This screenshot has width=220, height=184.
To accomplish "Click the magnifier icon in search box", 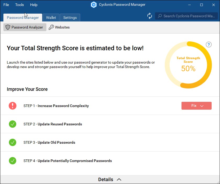I will coord(160,16).
